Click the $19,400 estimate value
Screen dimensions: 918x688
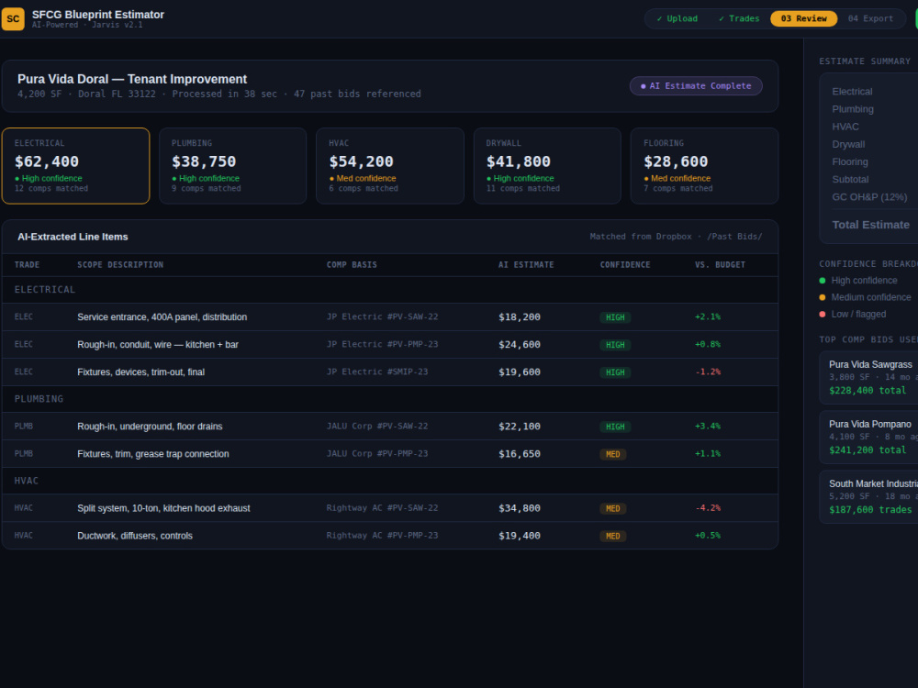520,536
